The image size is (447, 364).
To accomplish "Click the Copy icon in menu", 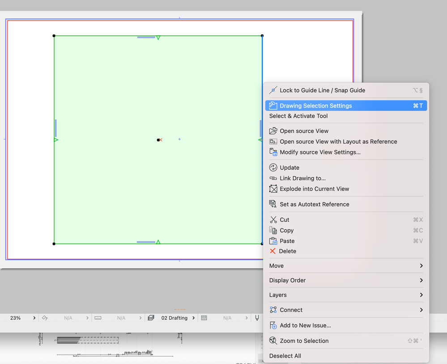I will point(273,230).
